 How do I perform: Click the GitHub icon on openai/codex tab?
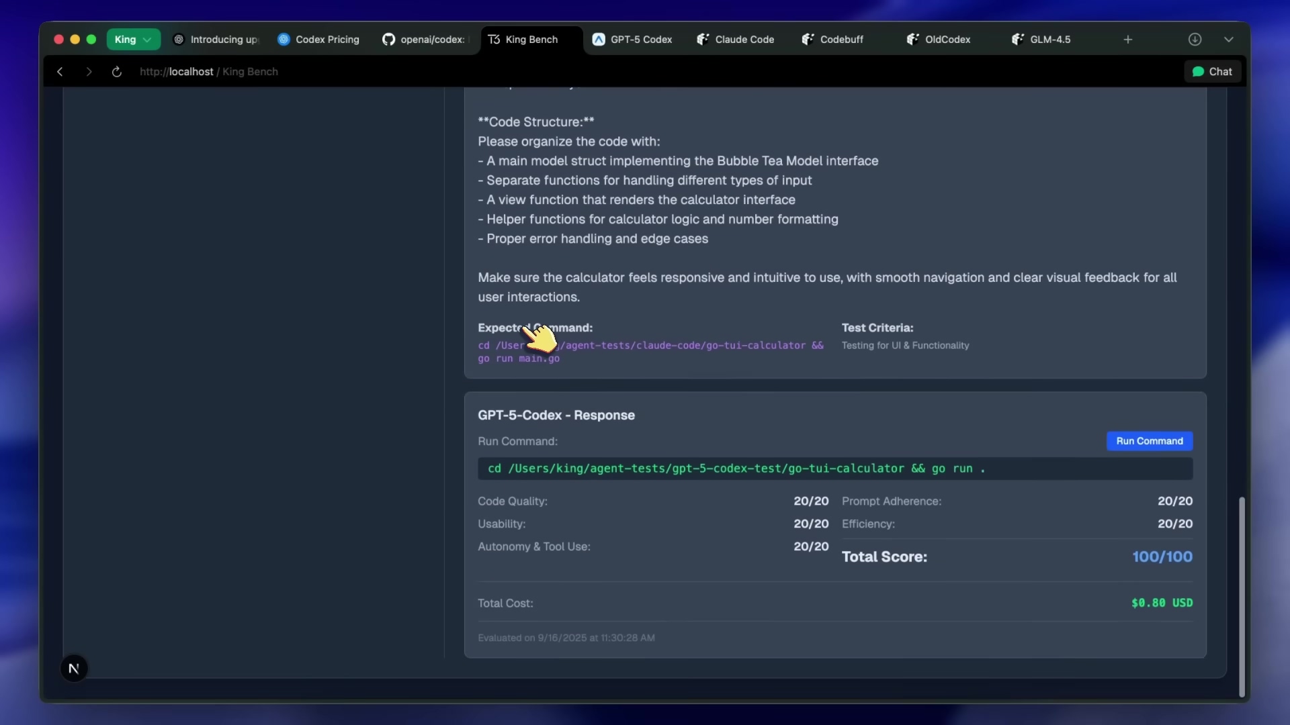(x=388, y=40)
